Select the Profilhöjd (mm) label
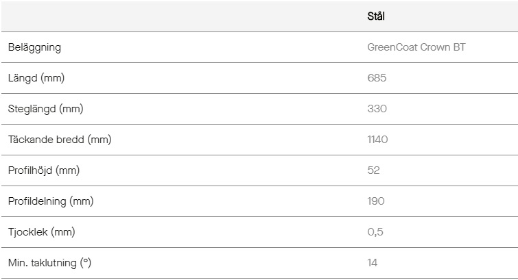This screenshot has width=518, height=280. 44,170
